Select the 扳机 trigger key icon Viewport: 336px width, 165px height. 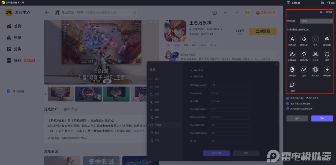click(315, 39)
